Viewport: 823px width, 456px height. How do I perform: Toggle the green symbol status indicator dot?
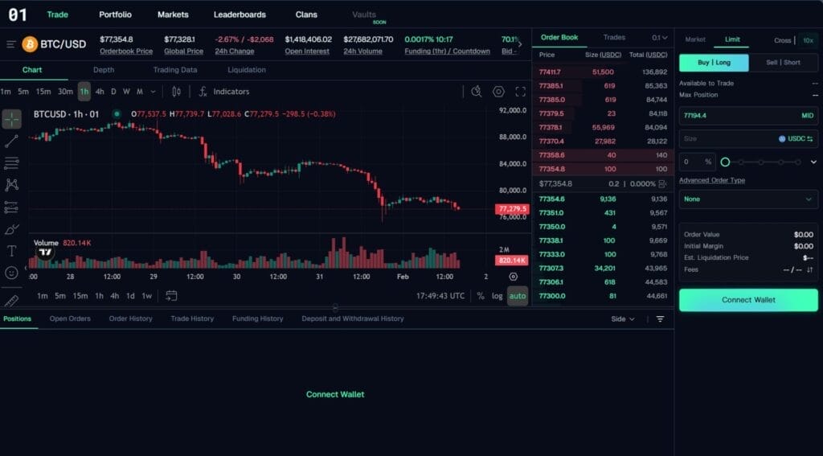click(x=117, y=113)
